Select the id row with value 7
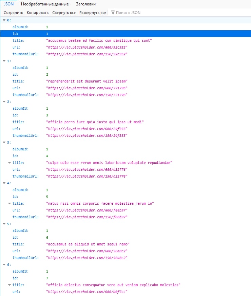The height and width of the screenshot is (296, 251). [x=125, y=278]
